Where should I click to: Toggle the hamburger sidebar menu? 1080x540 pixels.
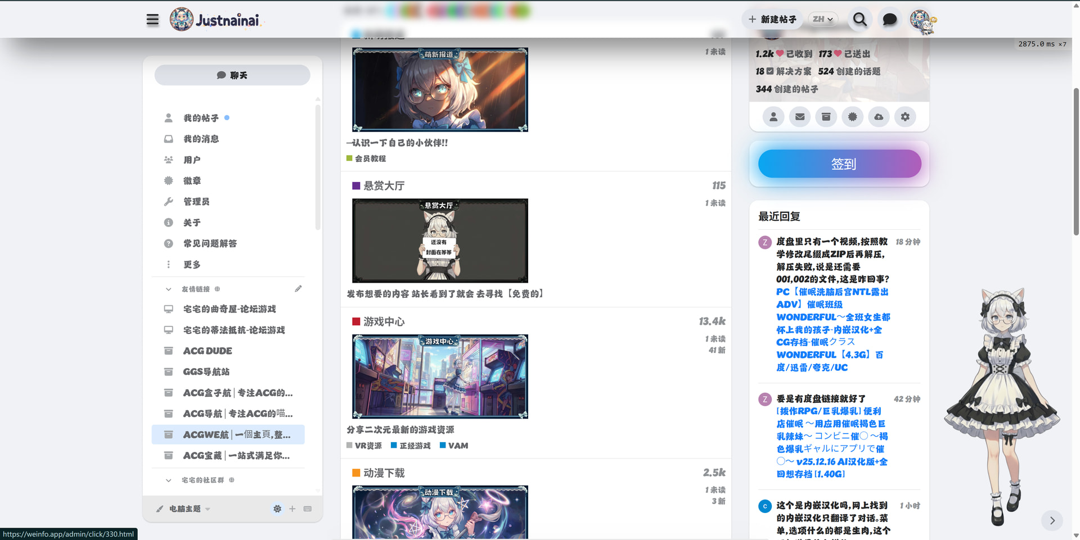click(x=152, y=20)
